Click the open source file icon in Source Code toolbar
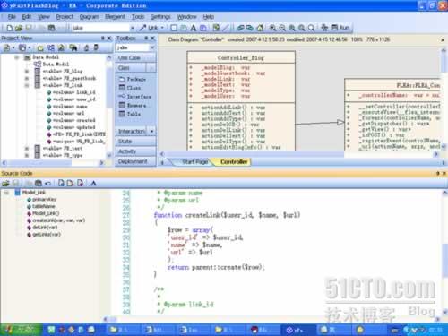The height and width of the screenshot is (336, 448). pos(5,183)
